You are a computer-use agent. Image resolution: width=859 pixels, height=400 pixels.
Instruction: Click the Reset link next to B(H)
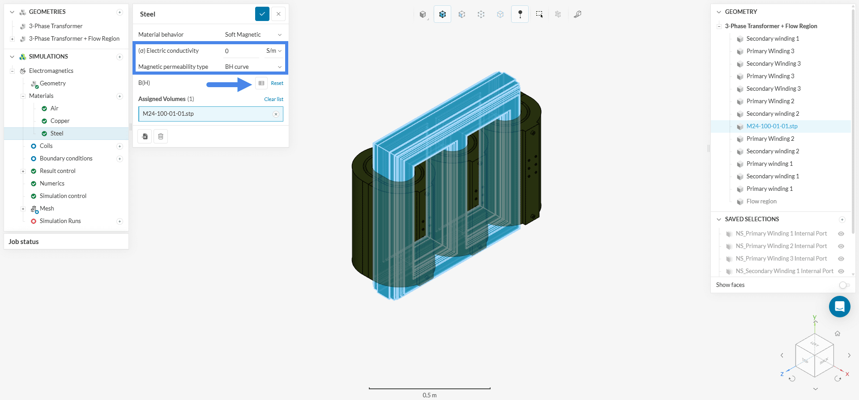tap(277, 83)
